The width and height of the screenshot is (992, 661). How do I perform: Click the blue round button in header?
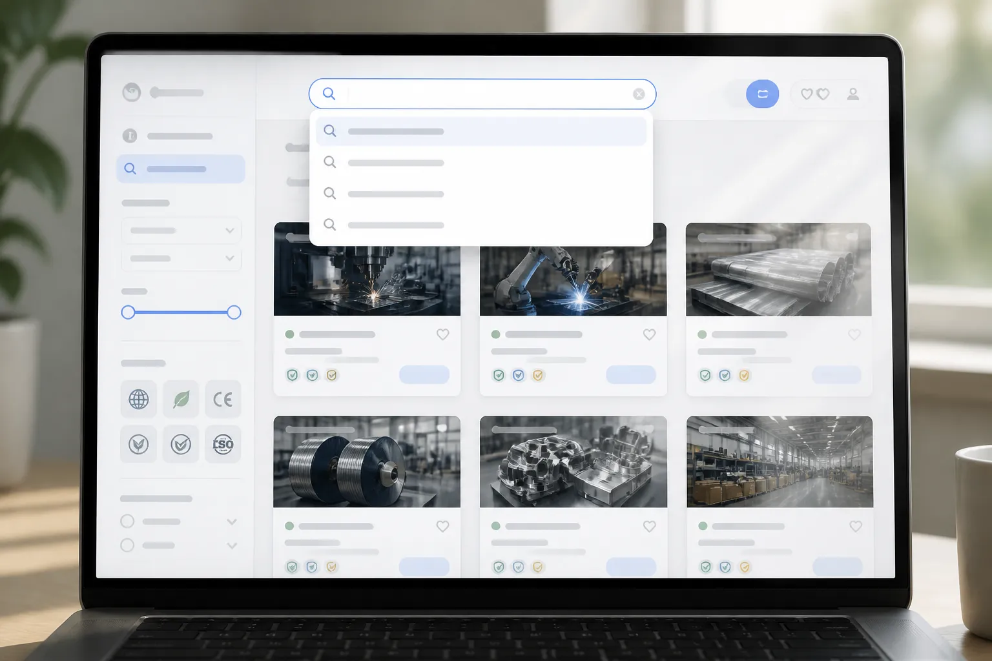(x=762, y=94)
